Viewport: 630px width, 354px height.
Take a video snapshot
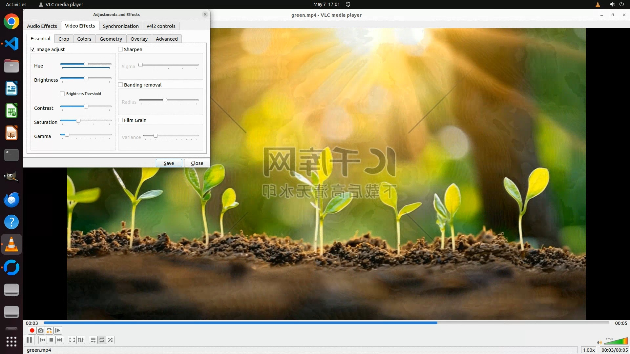pyautogui.click(x=41, y=330)
